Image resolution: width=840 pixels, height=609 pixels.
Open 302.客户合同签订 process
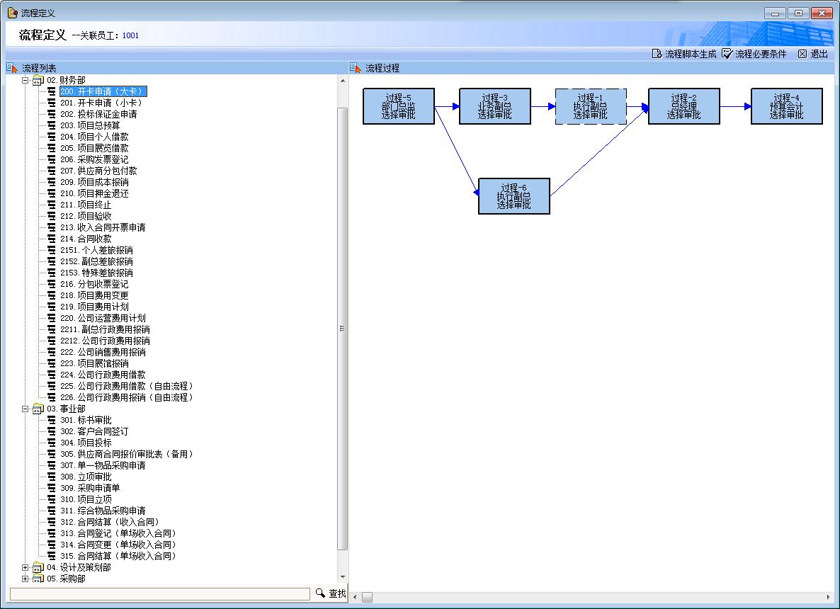(x=94, y=432)
